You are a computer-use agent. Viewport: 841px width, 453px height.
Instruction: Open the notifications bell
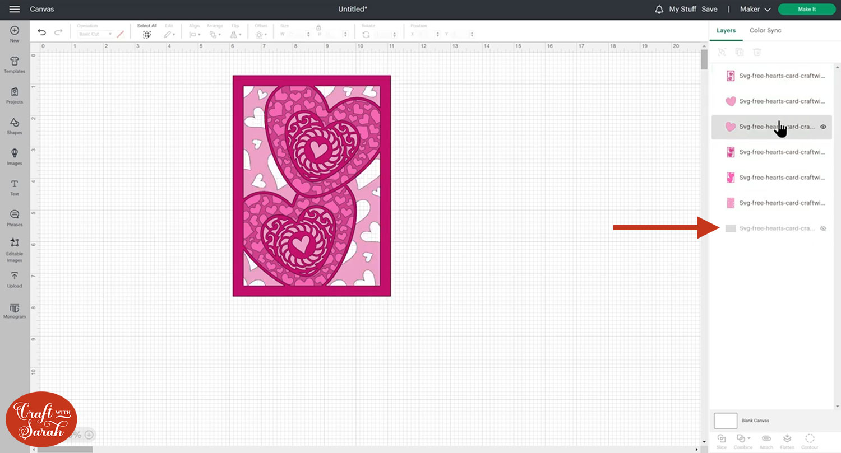tap(659, 10)
